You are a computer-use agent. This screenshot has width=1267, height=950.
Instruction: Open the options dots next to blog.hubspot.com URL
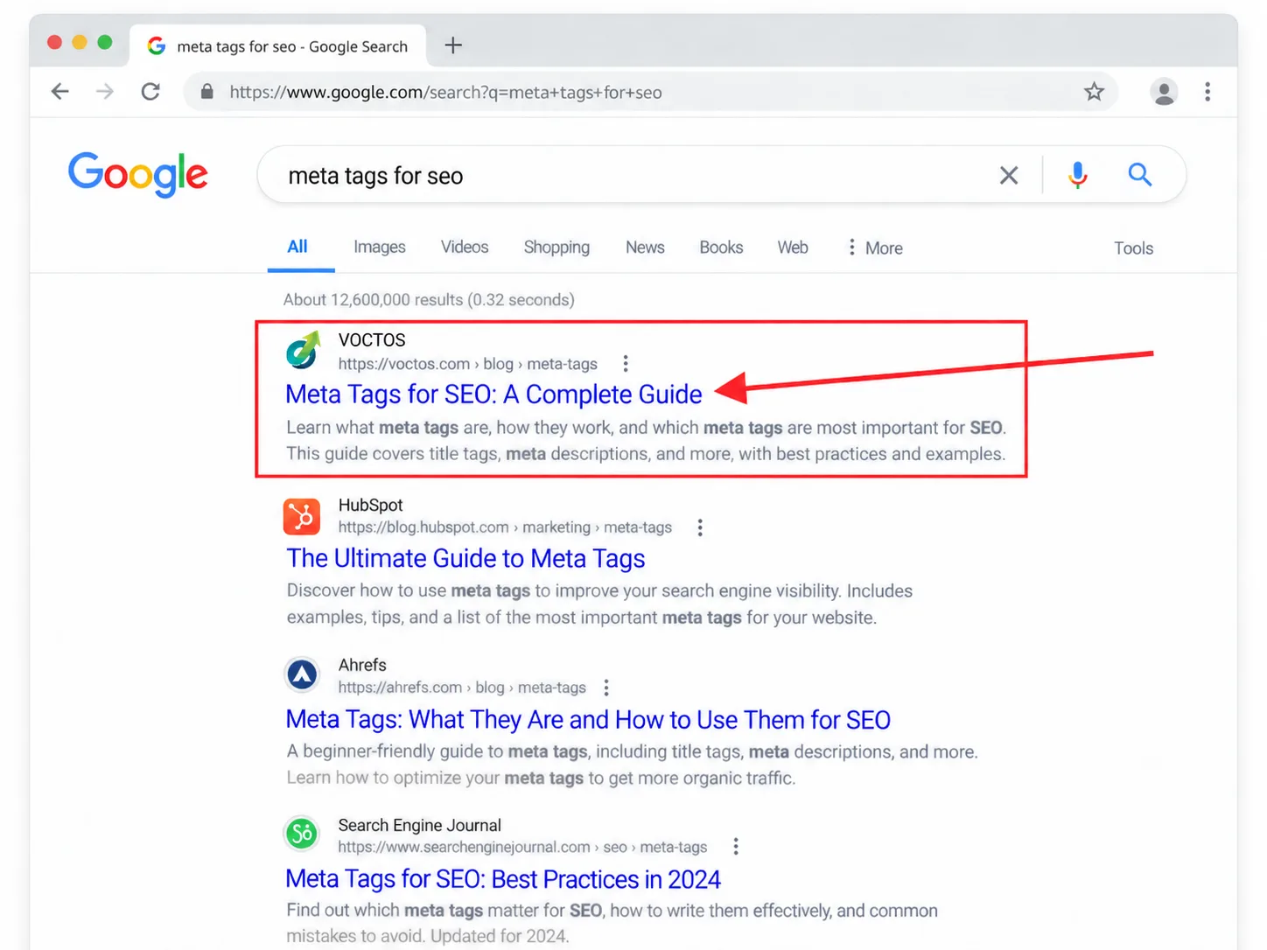[x=700, y=527]
